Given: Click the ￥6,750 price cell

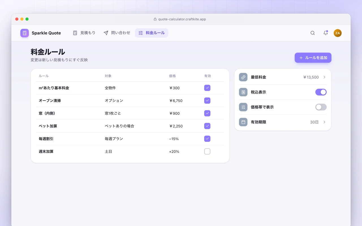Looking at the screenshot, I should [x=176, y=101].
